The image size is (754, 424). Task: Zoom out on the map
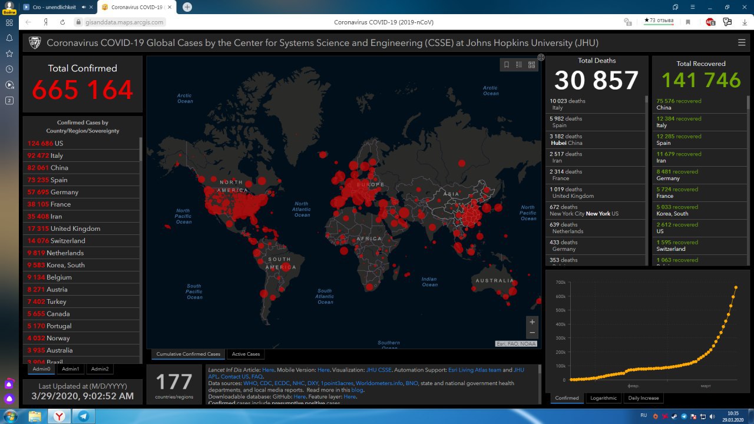pyautogui.click(x=532, y=333)
